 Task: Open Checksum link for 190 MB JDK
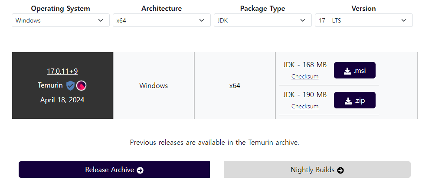pyautogui.click(x=304, y=106)
